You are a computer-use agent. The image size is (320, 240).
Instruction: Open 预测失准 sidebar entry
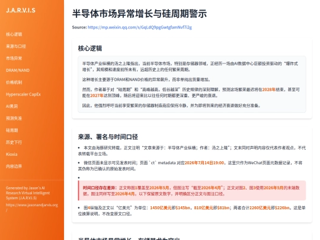14,119
